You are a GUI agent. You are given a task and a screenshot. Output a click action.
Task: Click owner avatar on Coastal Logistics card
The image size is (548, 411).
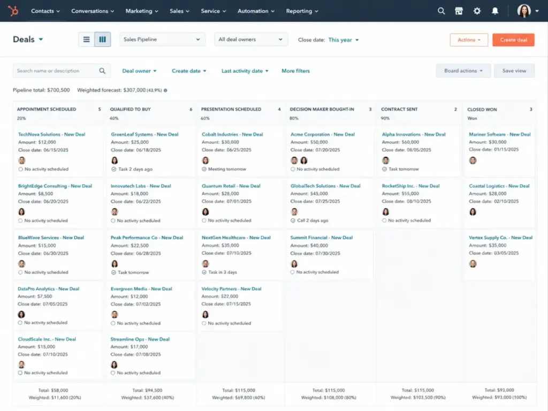pyautogui.click(x=473, y=212)
